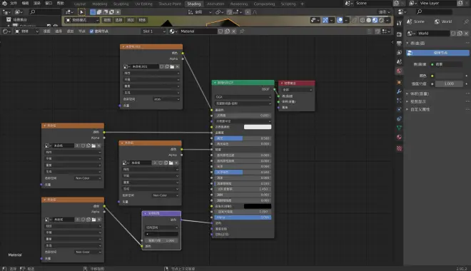
Task: Click the Blender logo in the top menu bar
Action: pyautogui.click(x=4, y=4)
